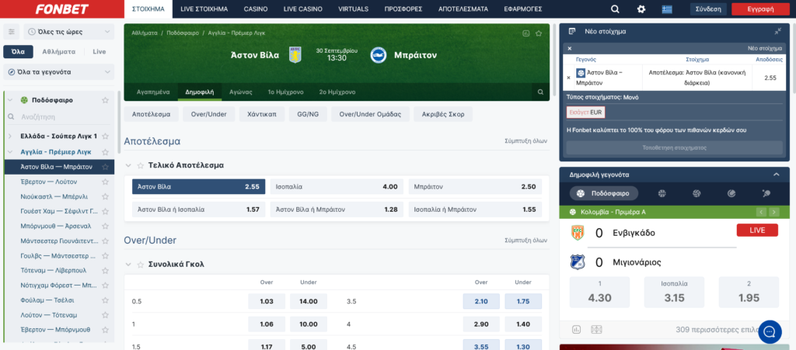The width and height of the screenshot is (796, 350).
Task: Filter markets by Χάντικαπ chip
Action: click(x=261, y=115)
